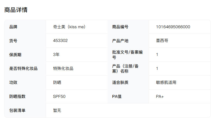Select the PA+ value

click(160, 97)
